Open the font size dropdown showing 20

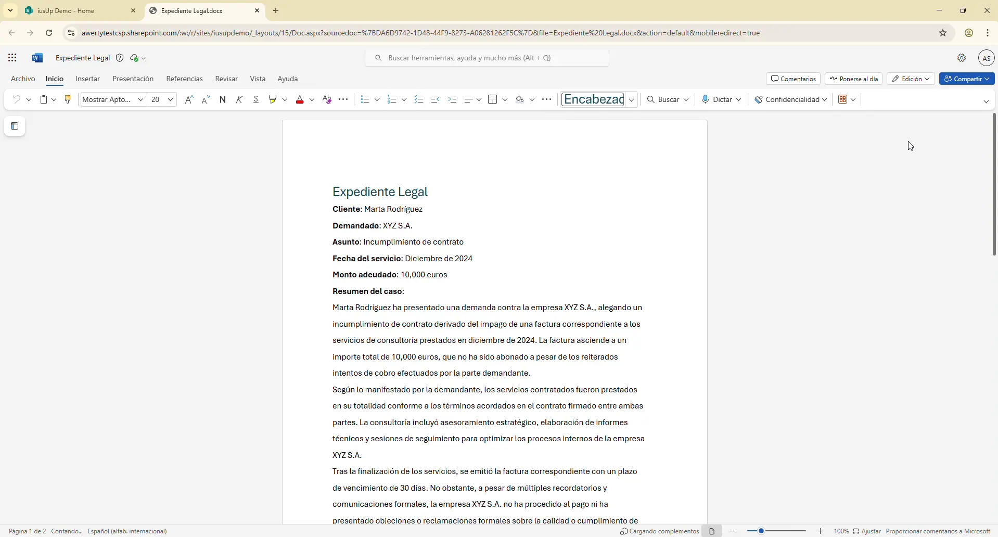(x=170, y=99)
